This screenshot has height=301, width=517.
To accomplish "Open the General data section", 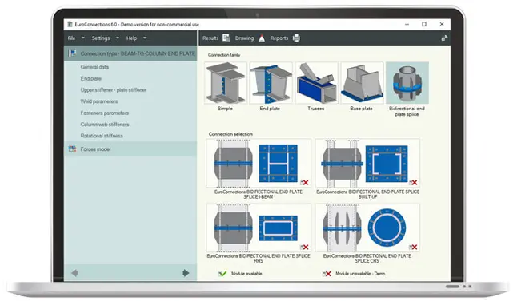I will [94, 67].
